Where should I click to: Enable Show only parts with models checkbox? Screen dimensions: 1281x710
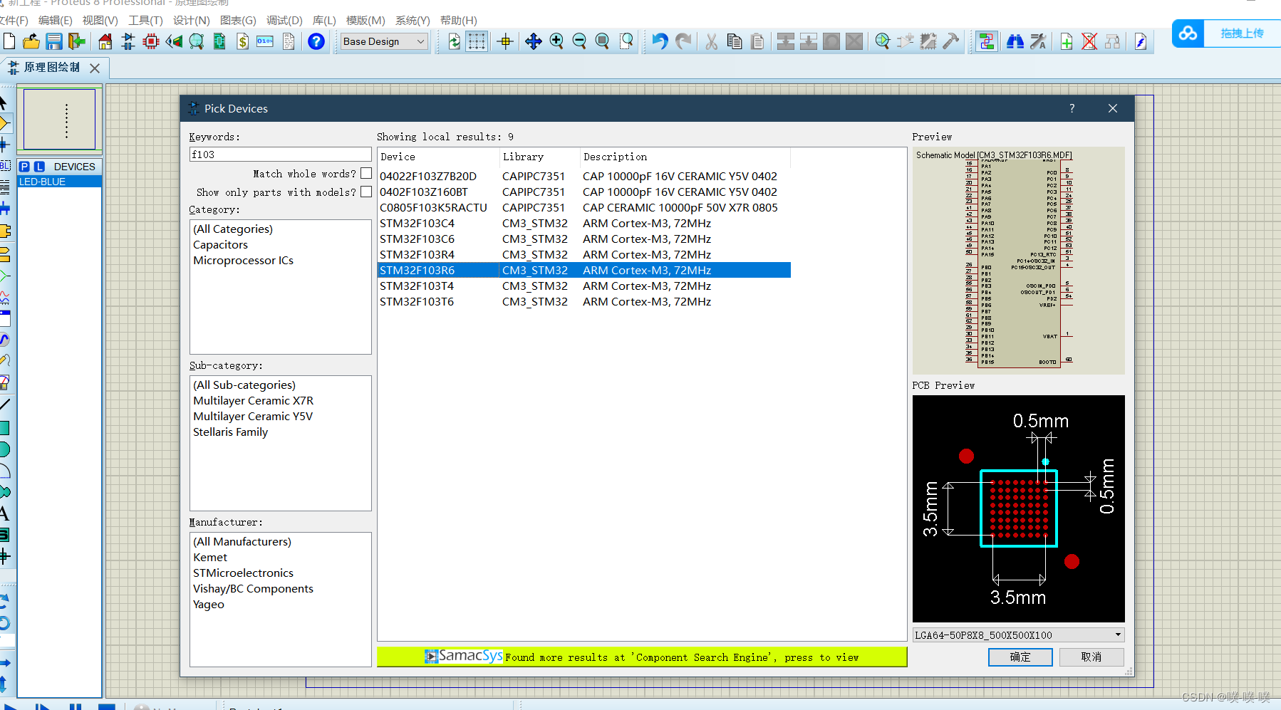pyautogui.click(x=366, y=192)
